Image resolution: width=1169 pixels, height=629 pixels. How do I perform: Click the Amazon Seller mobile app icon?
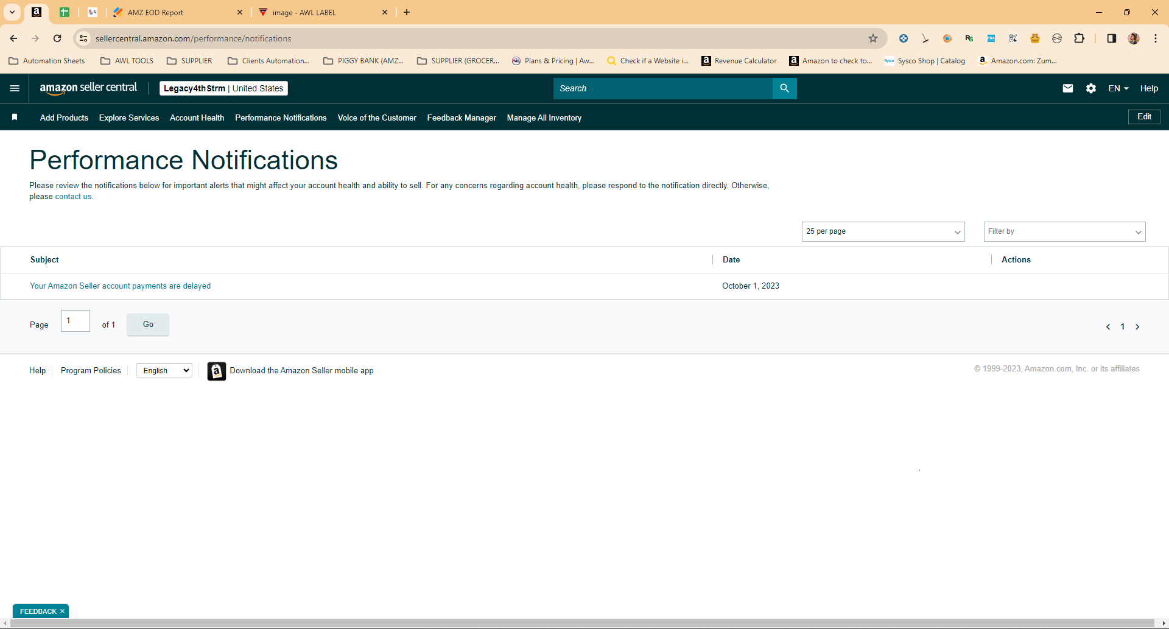(216, 371)
